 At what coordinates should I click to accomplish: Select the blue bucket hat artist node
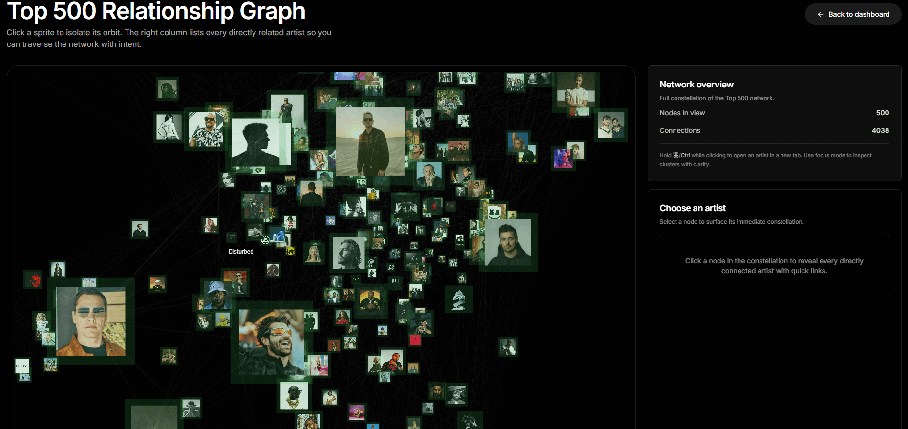(216, 294)
